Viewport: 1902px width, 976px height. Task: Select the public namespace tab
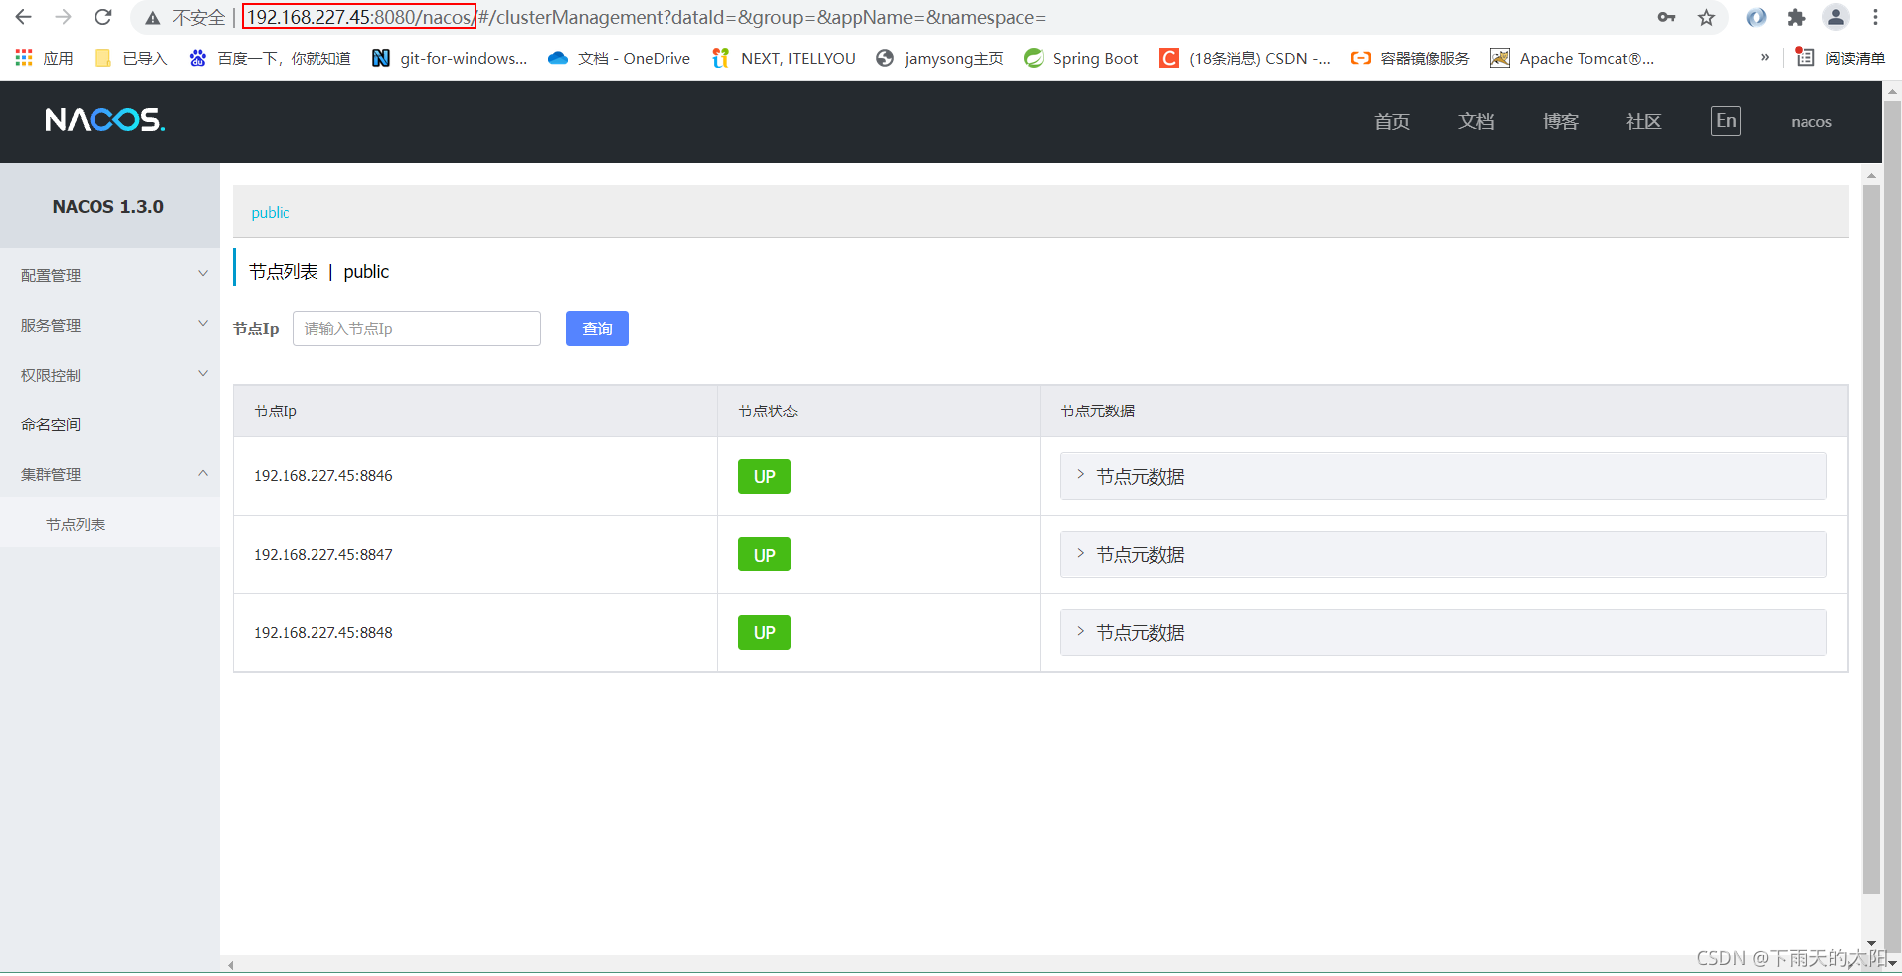[x=271, y=212]
